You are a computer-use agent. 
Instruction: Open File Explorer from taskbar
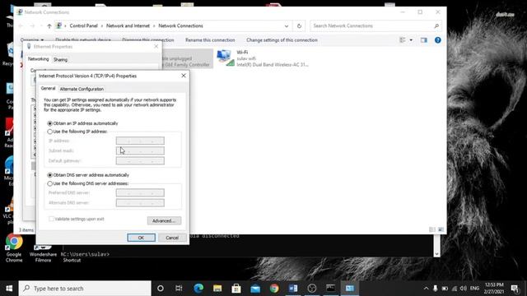click(217, 289)
